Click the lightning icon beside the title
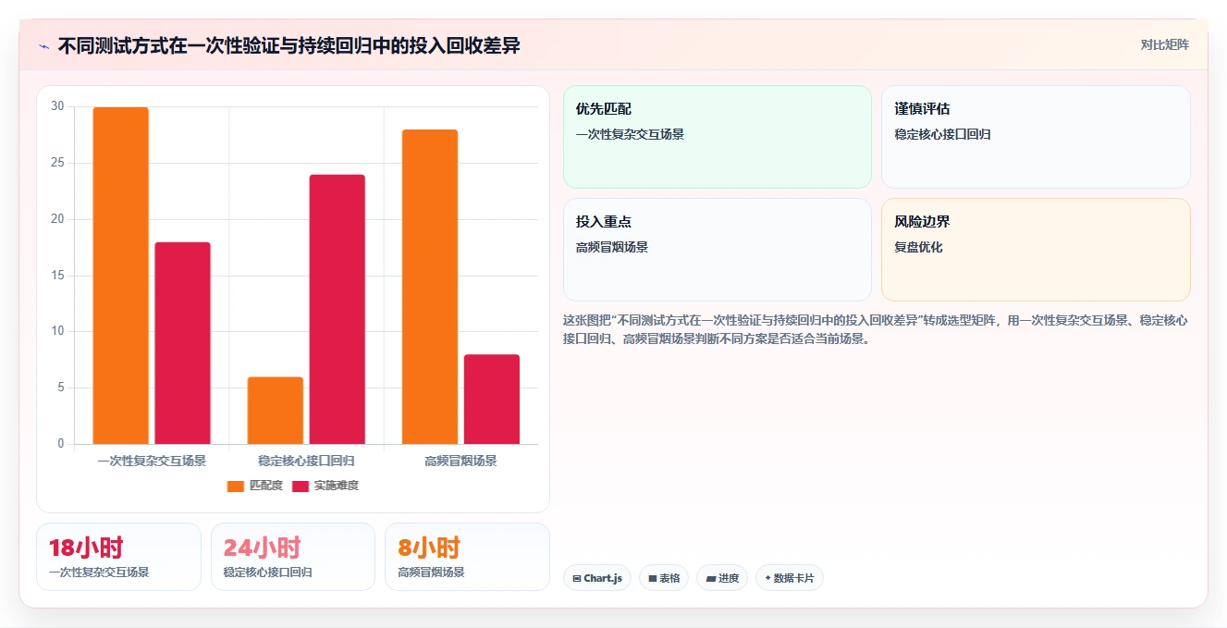The width and height of the screenshot is (1227, 628). click(43, 46)
